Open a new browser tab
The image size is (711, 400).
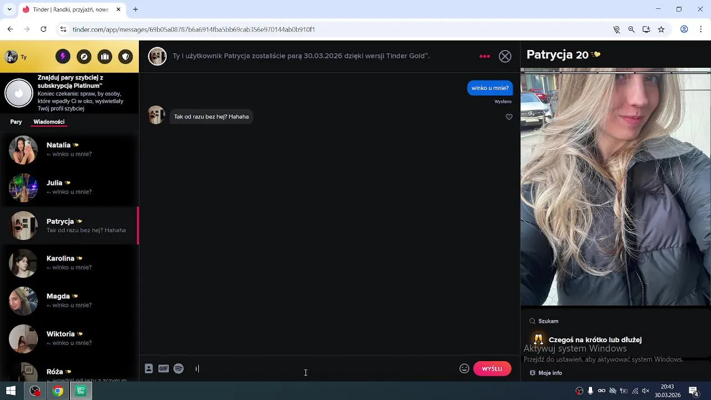(x=136, y=9)
